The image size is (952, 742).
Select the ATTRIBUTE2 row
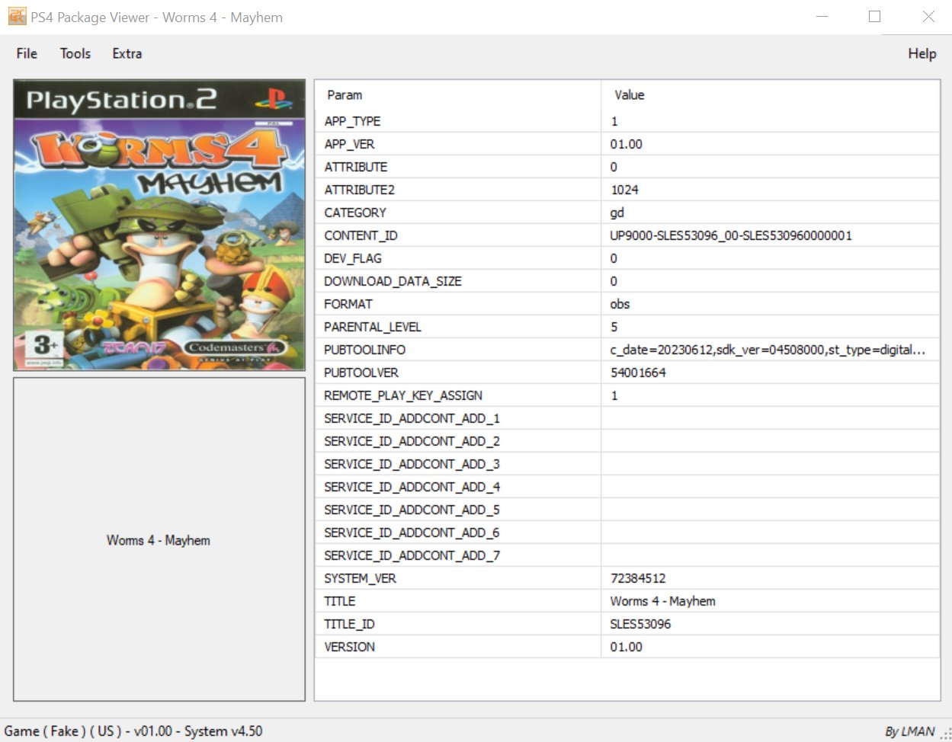[x=627, y=190]
